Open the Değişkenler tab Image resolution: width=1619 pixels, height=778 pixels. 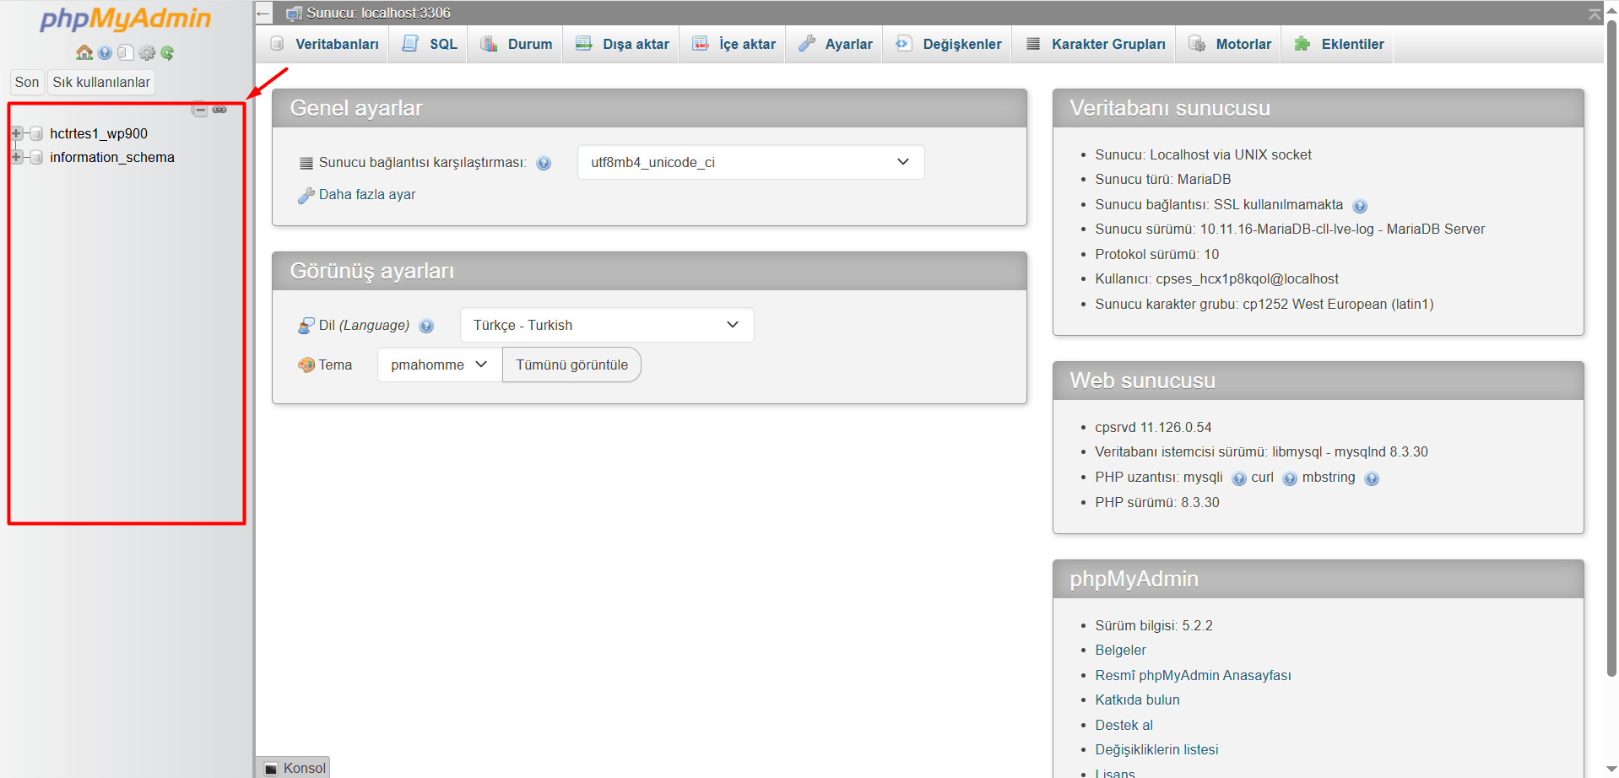949,44
